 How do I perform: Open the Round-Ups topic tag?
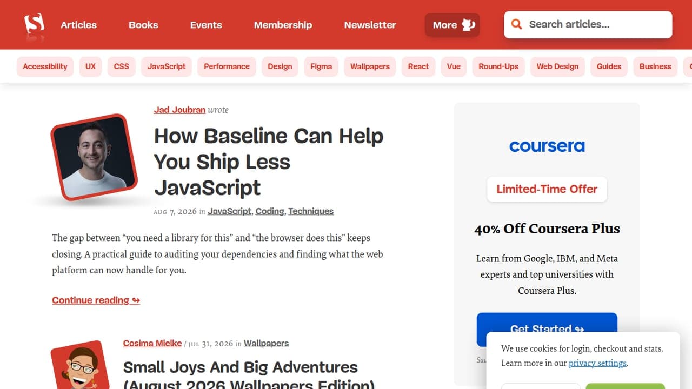pos(498,66)
